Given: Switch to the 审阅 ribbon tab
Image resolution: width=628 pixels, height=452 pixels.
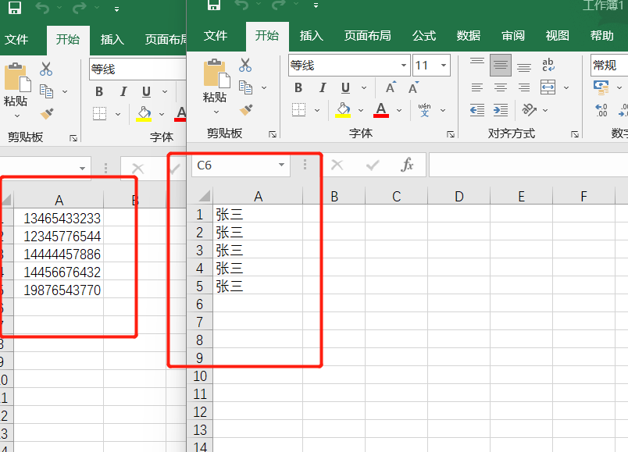Looking at the screenshot, I should (x=512, y=35).
